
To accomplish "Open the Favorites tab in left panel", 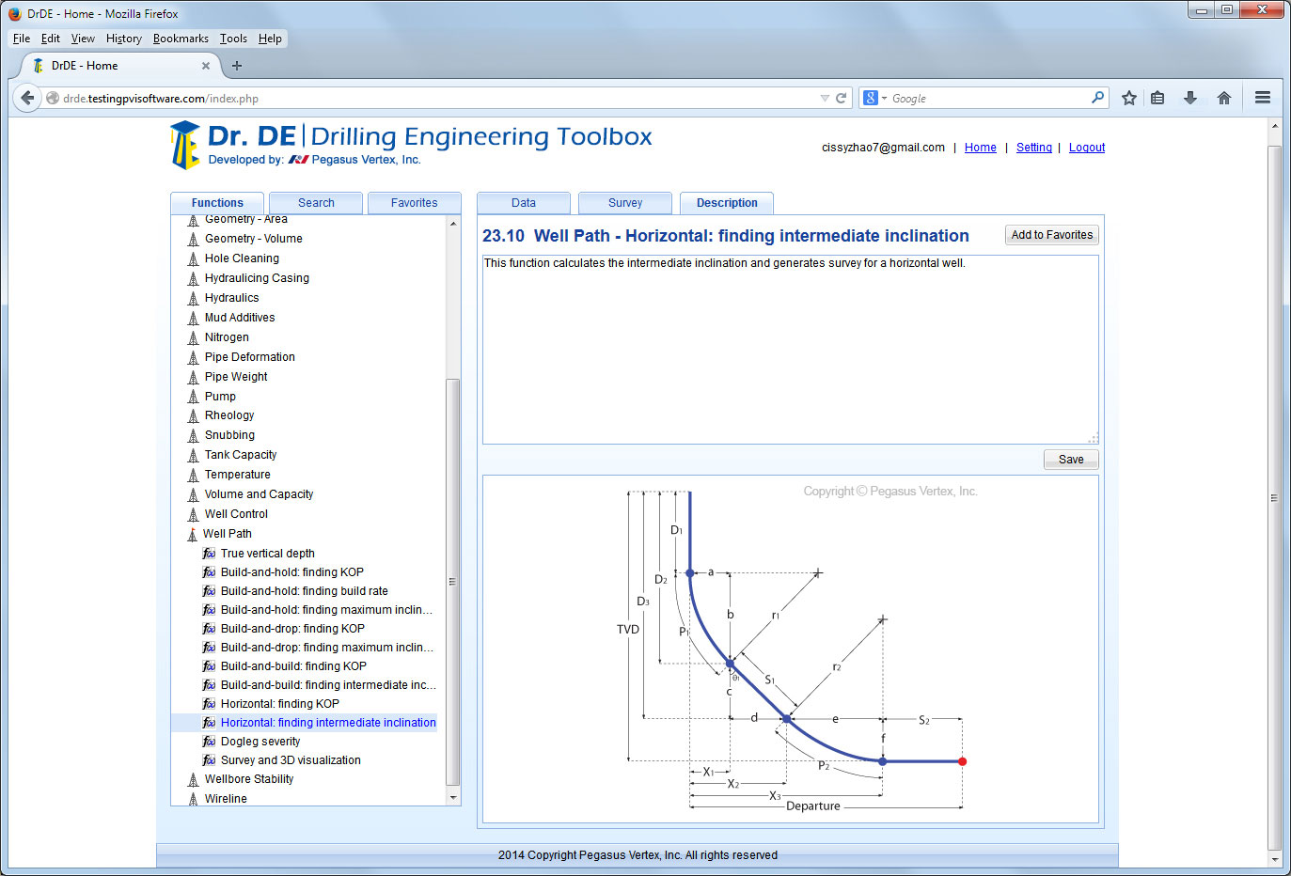I will 414,203.
